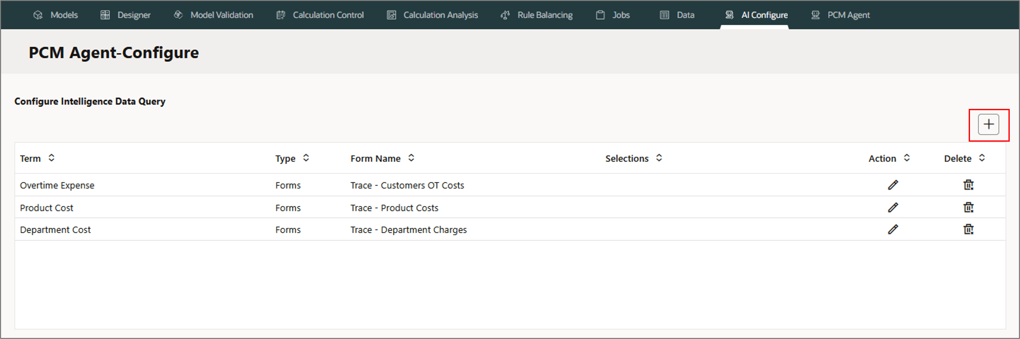1020x339 pixels.
Task: Sort by Type column arrows
Action: [x=306, y=158]
